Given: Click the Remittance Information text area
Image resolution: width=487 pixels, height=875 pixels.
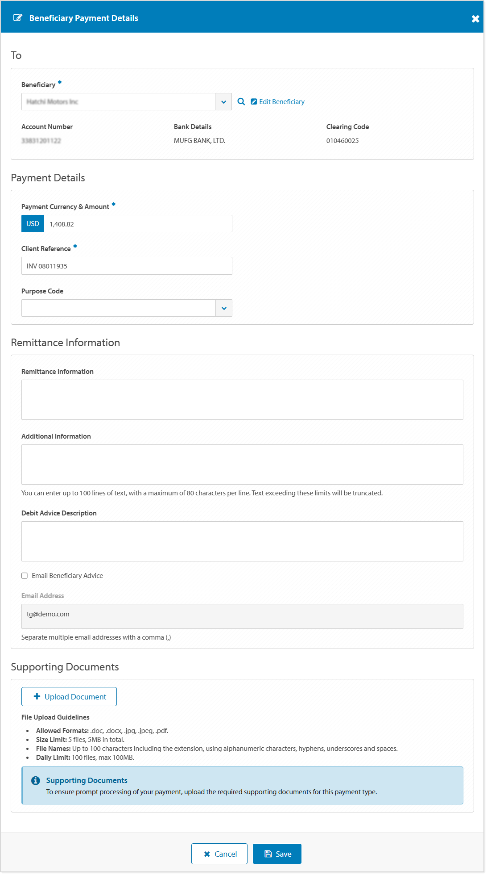Looking at the screenshot, I should point(242,399).
